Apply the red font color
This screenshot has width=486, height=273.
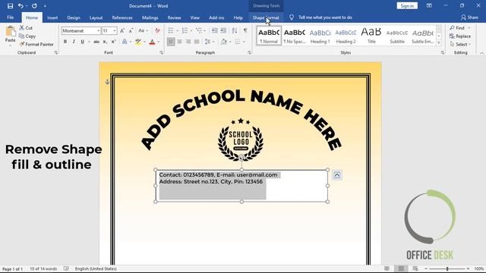coord(152,42)
